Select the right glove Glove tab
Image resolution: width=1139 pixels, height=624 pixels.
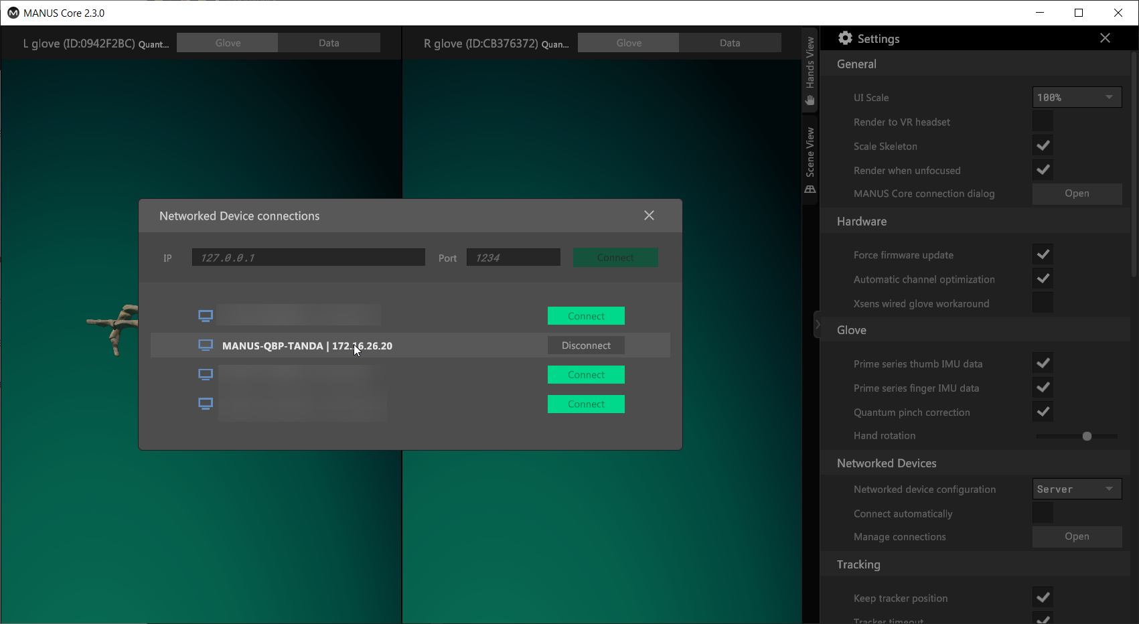[629, 43]
